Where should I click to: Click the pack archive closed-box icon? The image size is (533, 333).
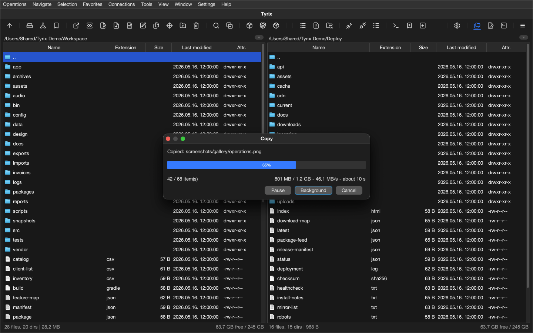249,26
